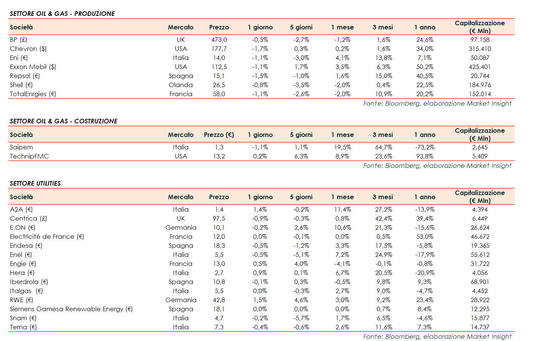Click the RWE (€) row name
Screen dimensions: 545x341
(21, 300)
